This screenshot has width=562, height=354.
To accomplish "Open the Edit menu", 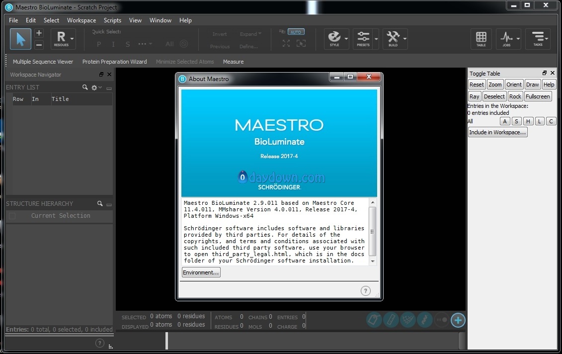I will pos(30,20).
